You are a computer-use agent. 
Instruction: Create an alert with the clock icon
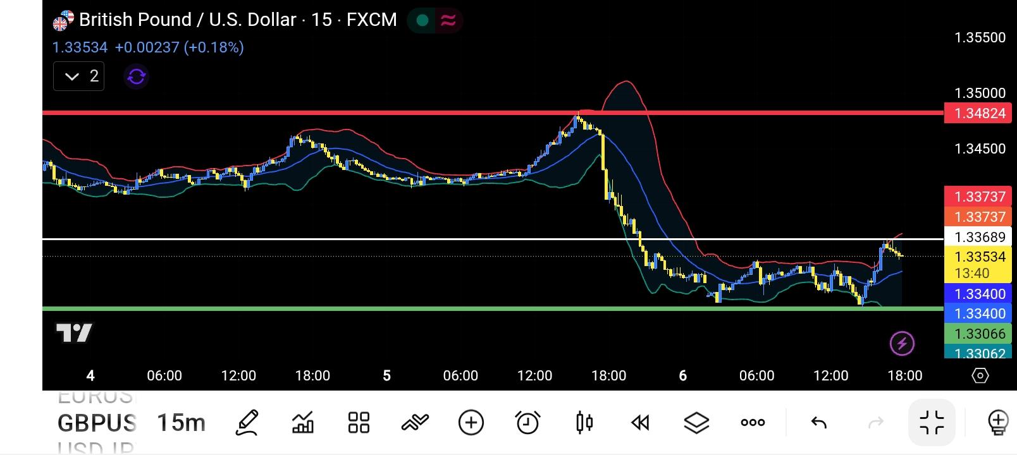point(527,422)
